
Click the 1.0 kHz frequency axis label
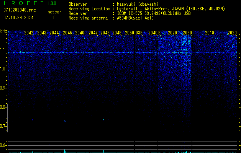tap(3, 69)
